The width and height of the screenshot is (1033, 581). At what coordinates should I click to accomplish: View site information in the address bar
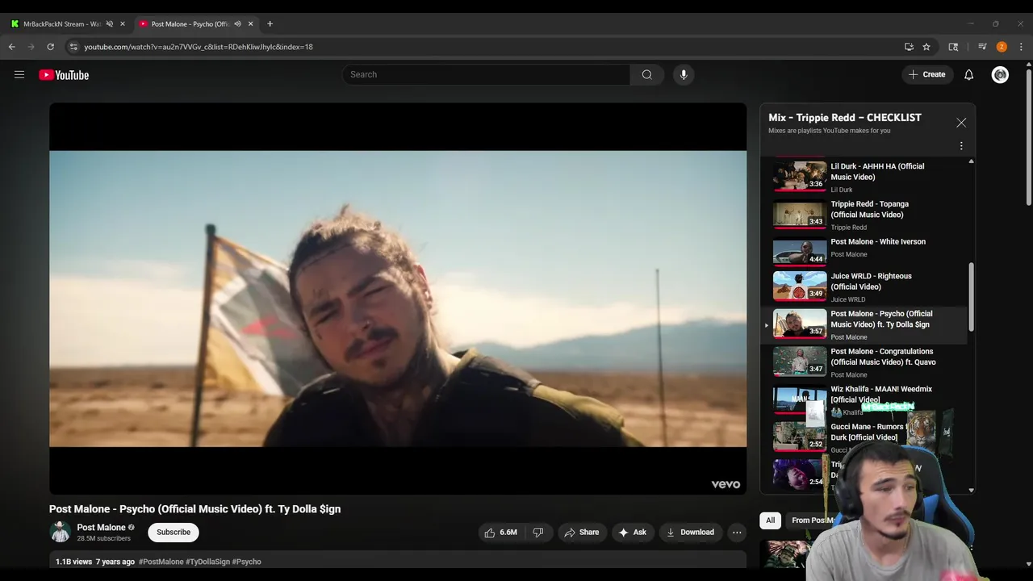coord(73,47)
